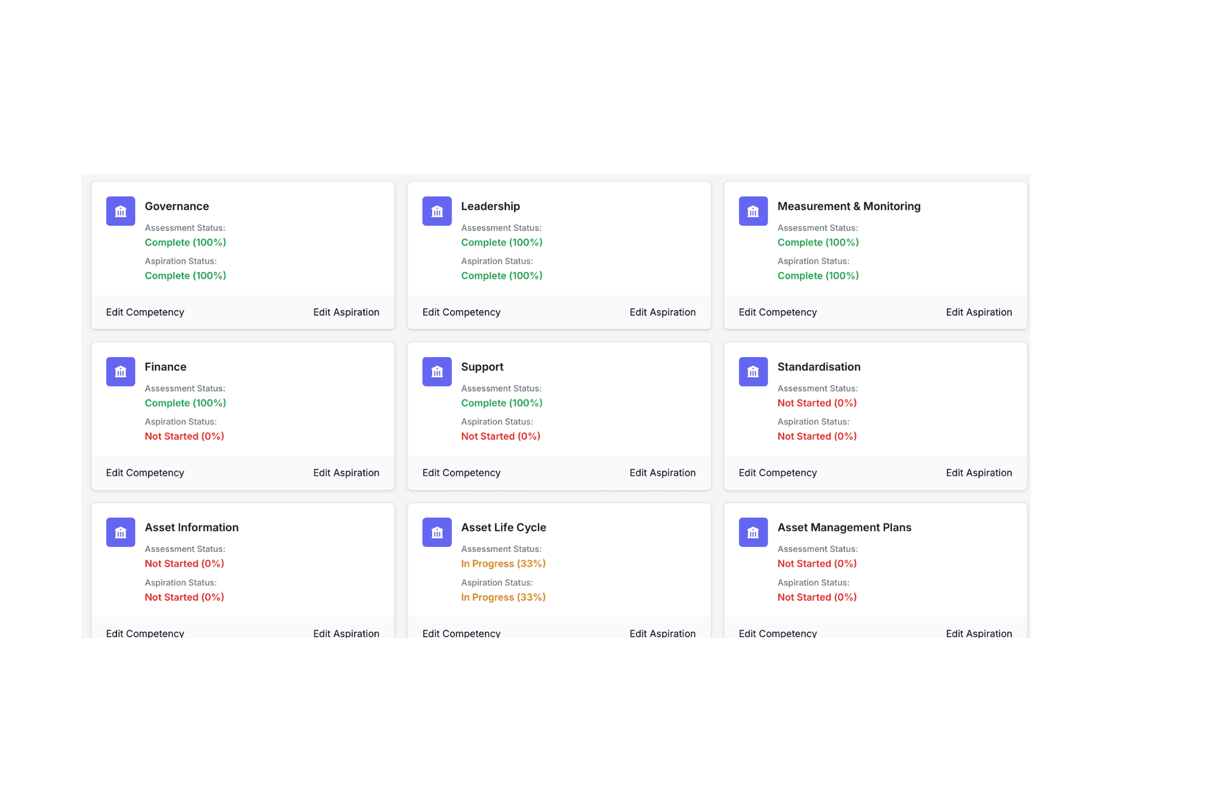Open Edit Competency for Finance
This screenshot has width=1206, height=812.
(145, 473)
